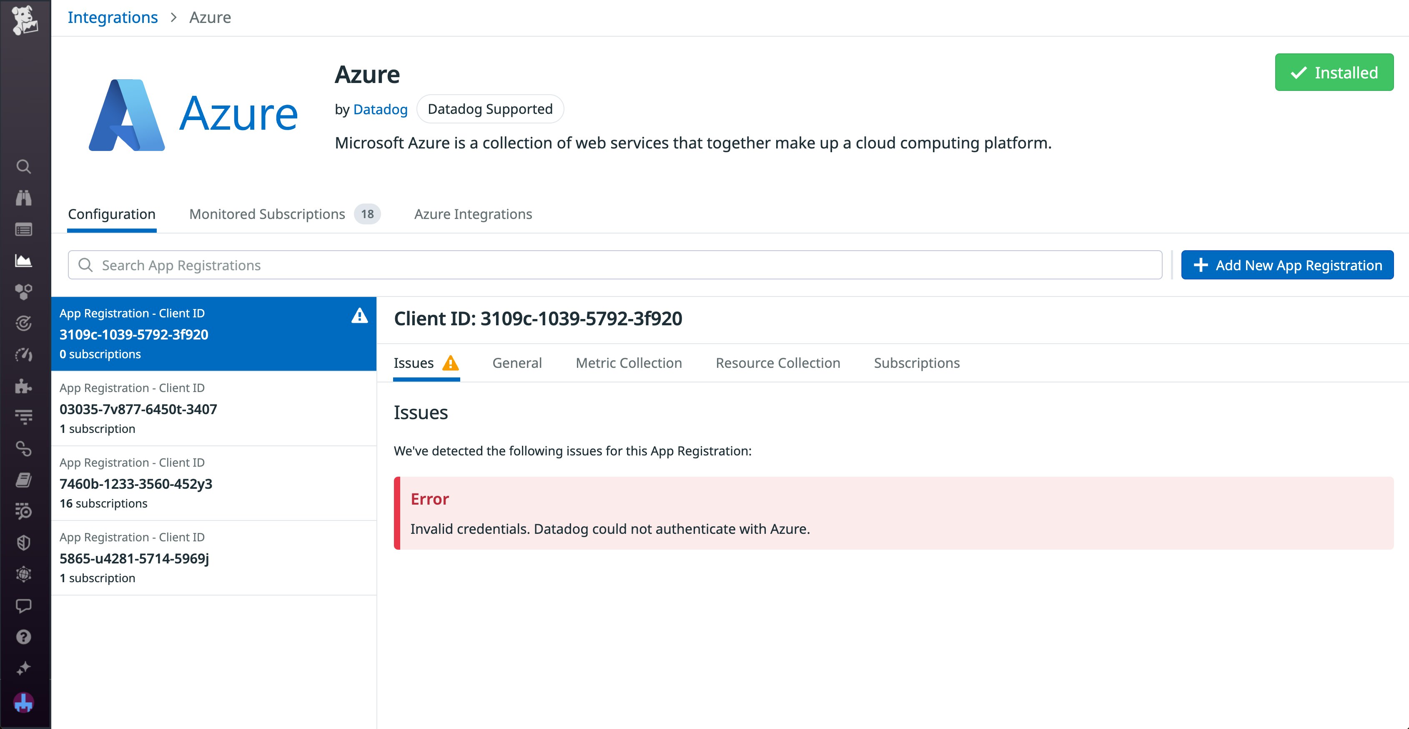
Task: Click the speech bubble chat icon
Action: click(23, 606)
